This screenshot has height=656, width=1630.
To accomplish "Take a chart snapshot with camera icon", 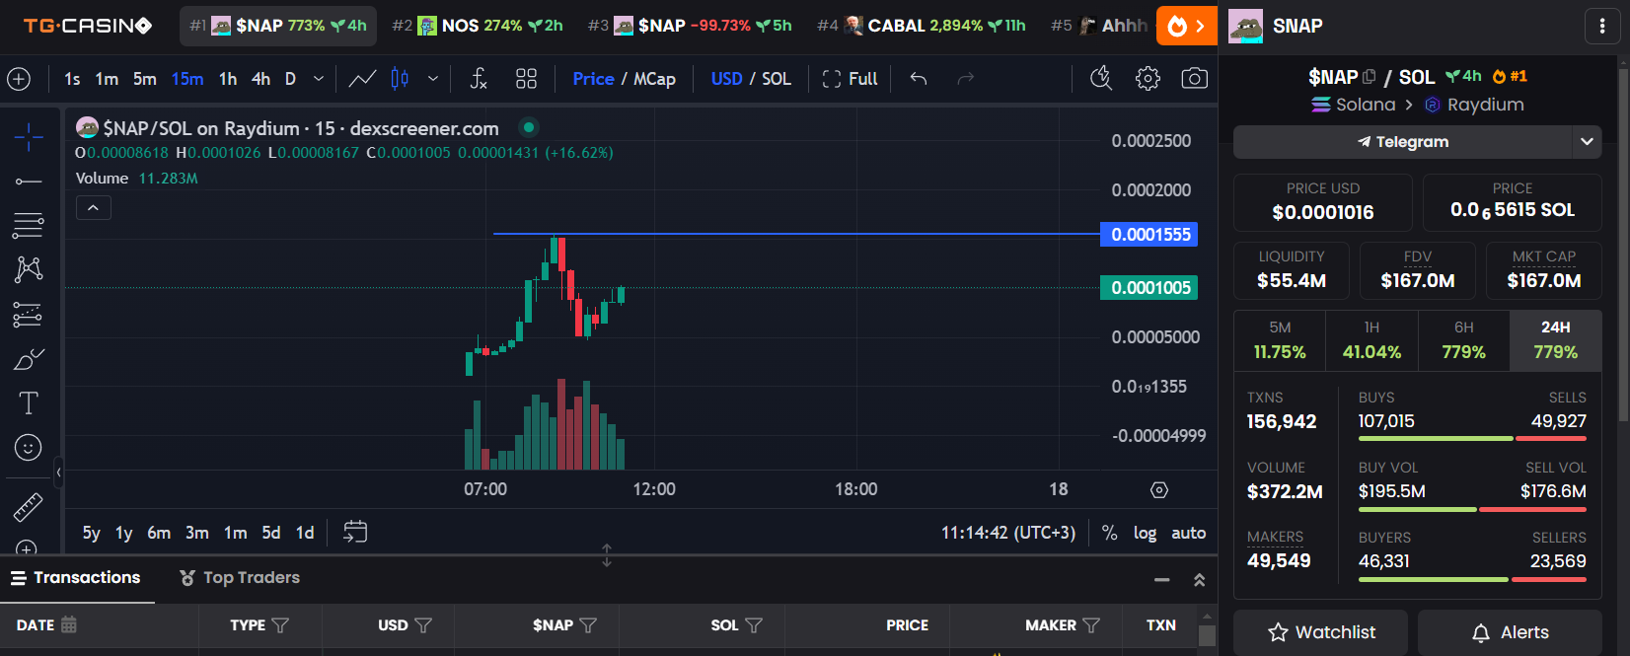I will click(1194, 79).
